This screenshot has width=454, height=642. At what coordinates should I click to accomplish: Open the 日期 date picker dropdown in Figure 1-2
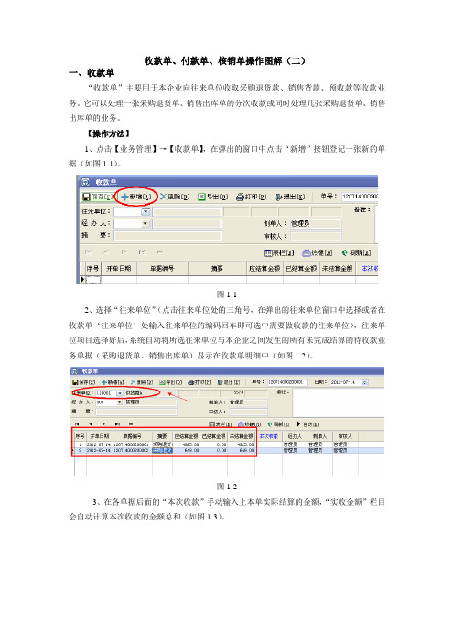(364, 382)
